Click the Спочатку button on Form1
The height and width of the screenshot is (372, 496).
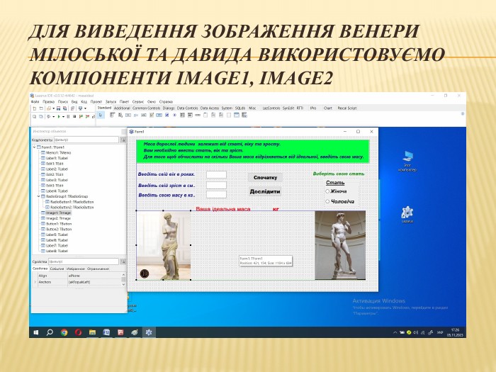coord(265,177)
